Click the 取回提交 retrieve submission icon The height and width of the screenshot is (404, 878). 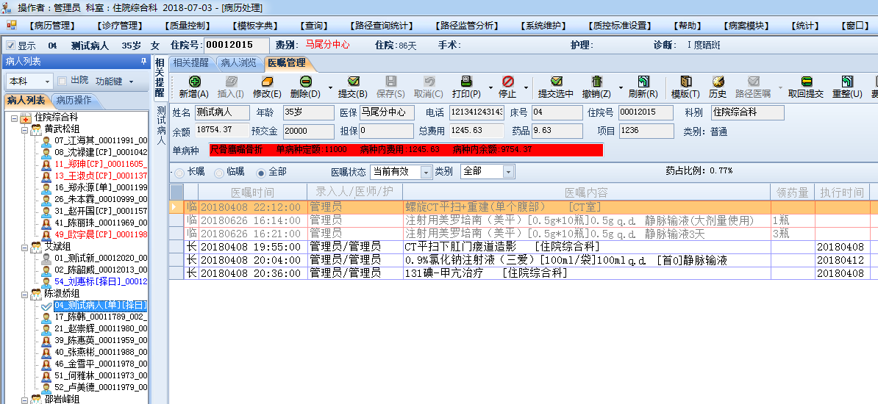click(806, 82)
